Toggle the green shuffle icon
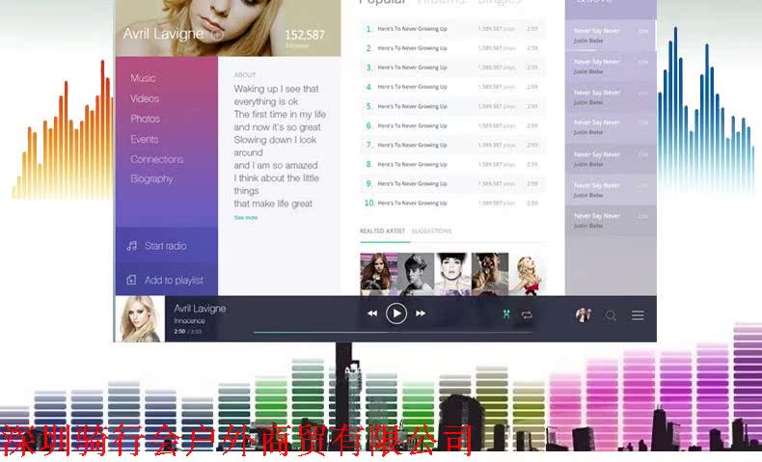 pyautogui.click(x=506, y=314)
